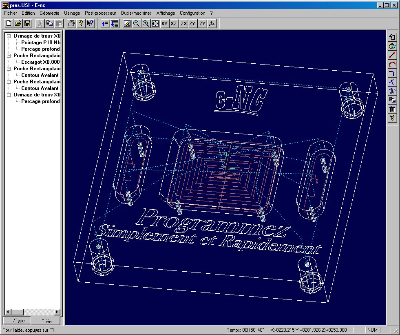Screen dimensions: 400x335
Task: Move operation up with blue up-arrow icon
Action: coord(105,24)
